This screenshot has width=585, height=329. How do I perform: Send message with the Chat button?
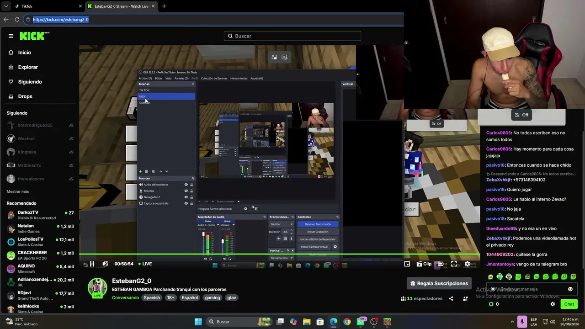pos(569,304)
